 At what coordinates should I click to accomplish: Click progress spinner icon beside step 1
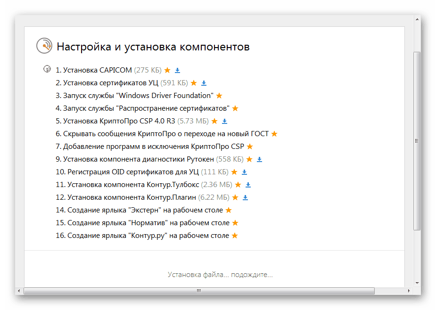47,69
